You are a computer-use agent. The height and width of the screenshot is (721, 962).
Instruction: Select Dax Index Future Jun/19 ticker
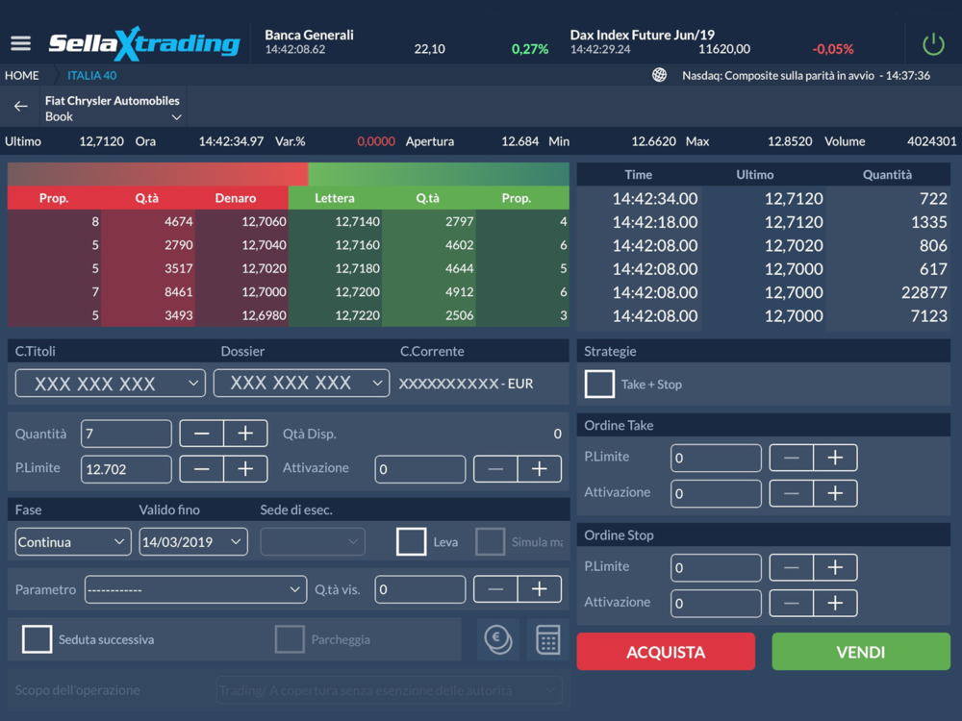point(712,41)
